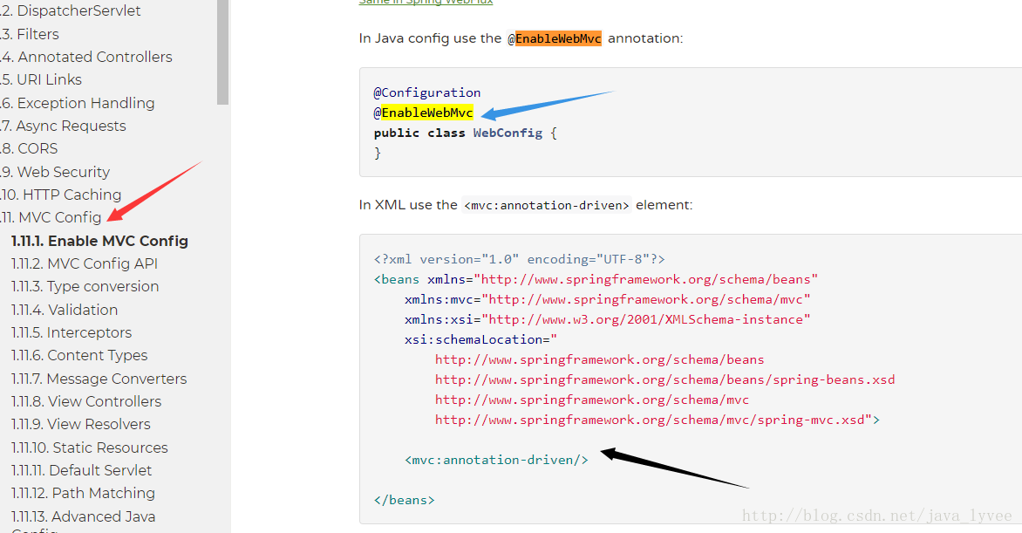
Task: Open the CORS section link
Action: 30,149
